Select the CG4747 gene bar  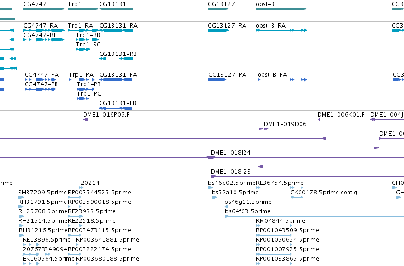(44, 9)
